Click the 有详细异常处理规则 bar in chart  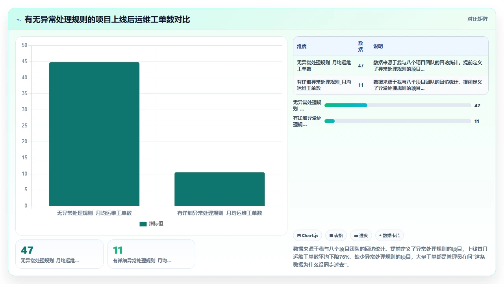tap(220, 189)
